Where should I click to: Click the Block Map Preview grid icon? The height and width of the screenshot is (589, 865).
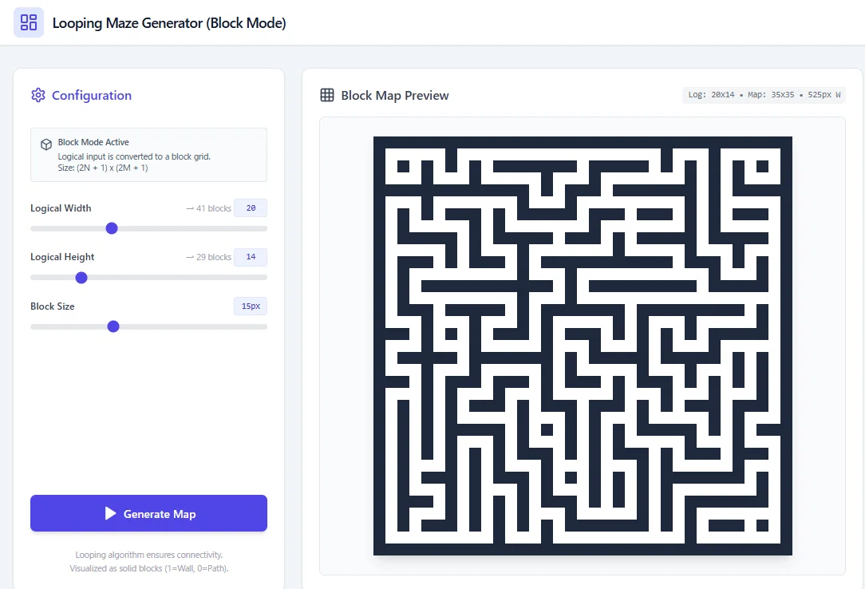click(327, 96)
